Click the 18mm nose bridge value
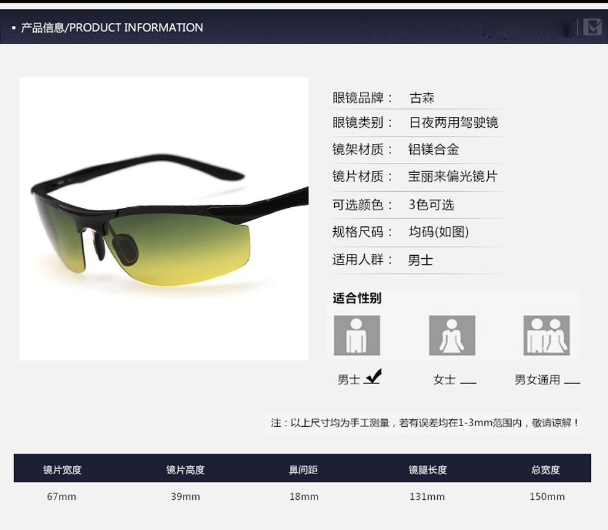 pos(304,497)
